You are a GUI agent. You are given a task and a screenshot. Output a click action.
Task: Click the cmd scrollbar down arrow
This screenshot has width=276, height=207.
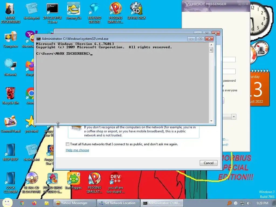(x=211, y=121)
